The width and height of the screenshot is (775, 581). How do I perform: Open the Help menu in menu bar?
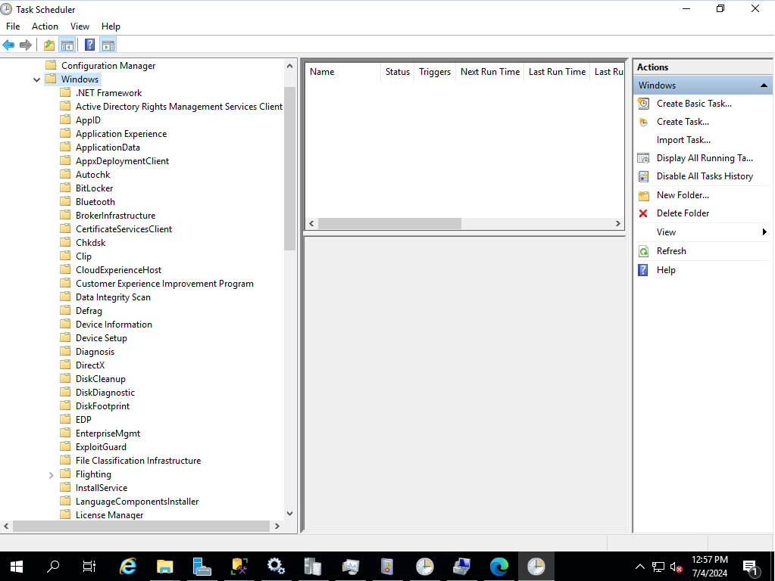pos(111,26)
